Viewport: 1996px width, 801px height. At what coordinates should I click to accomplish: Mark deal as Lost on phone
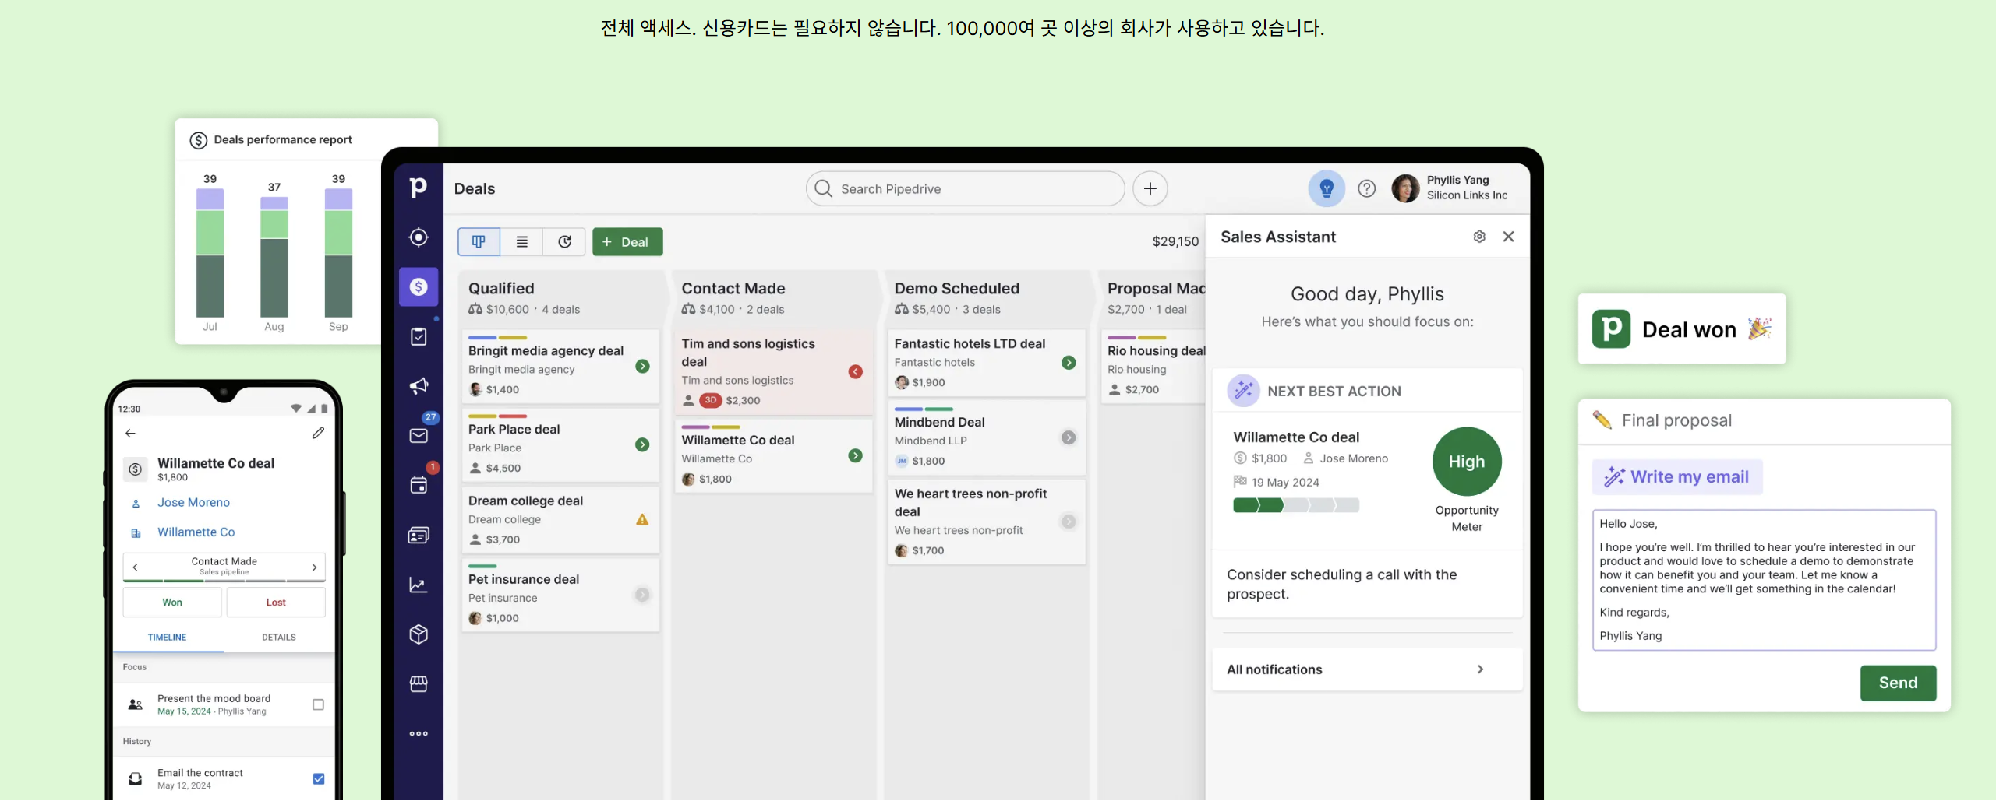pos(276,603)
